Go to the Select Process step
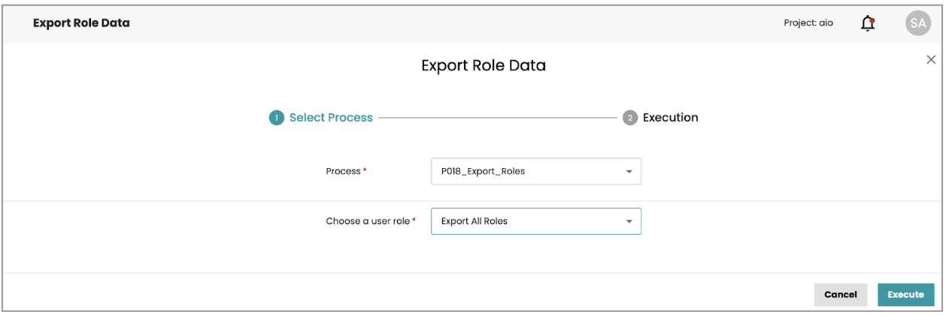 [x=331, y=118]
